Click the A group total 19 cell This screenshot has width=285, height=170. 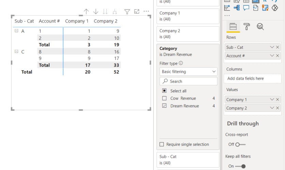pos(116,45)
